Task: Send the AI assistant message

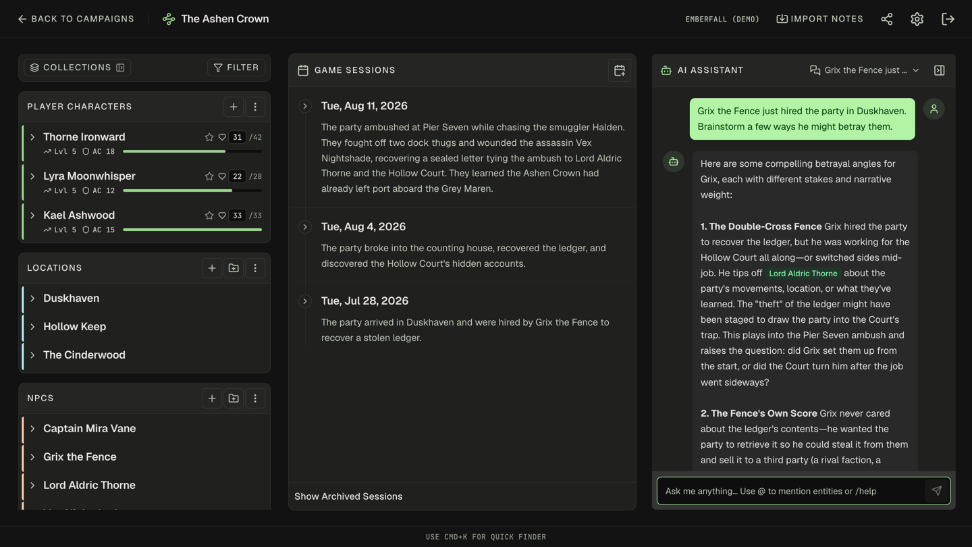Action: [936, 491]
